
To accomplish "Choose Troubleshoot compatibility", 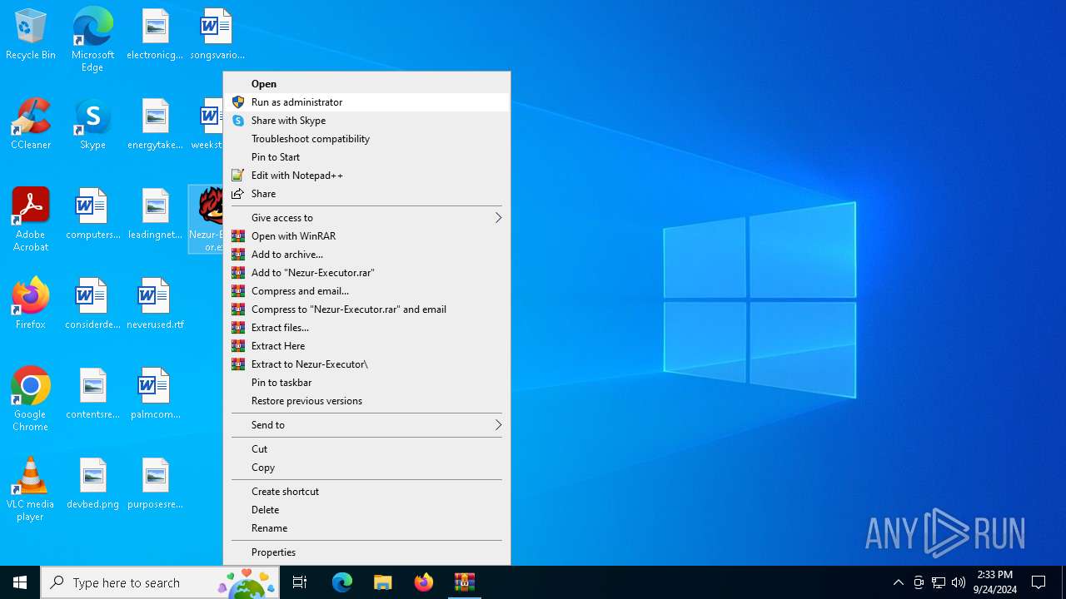I will (x=366, y=139).
